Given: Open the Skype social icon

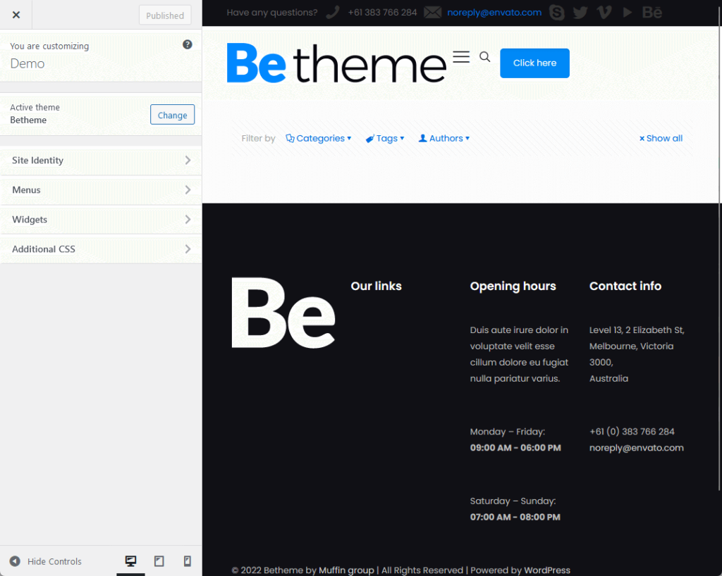Looking at the screenshot, I should [557, 13].
